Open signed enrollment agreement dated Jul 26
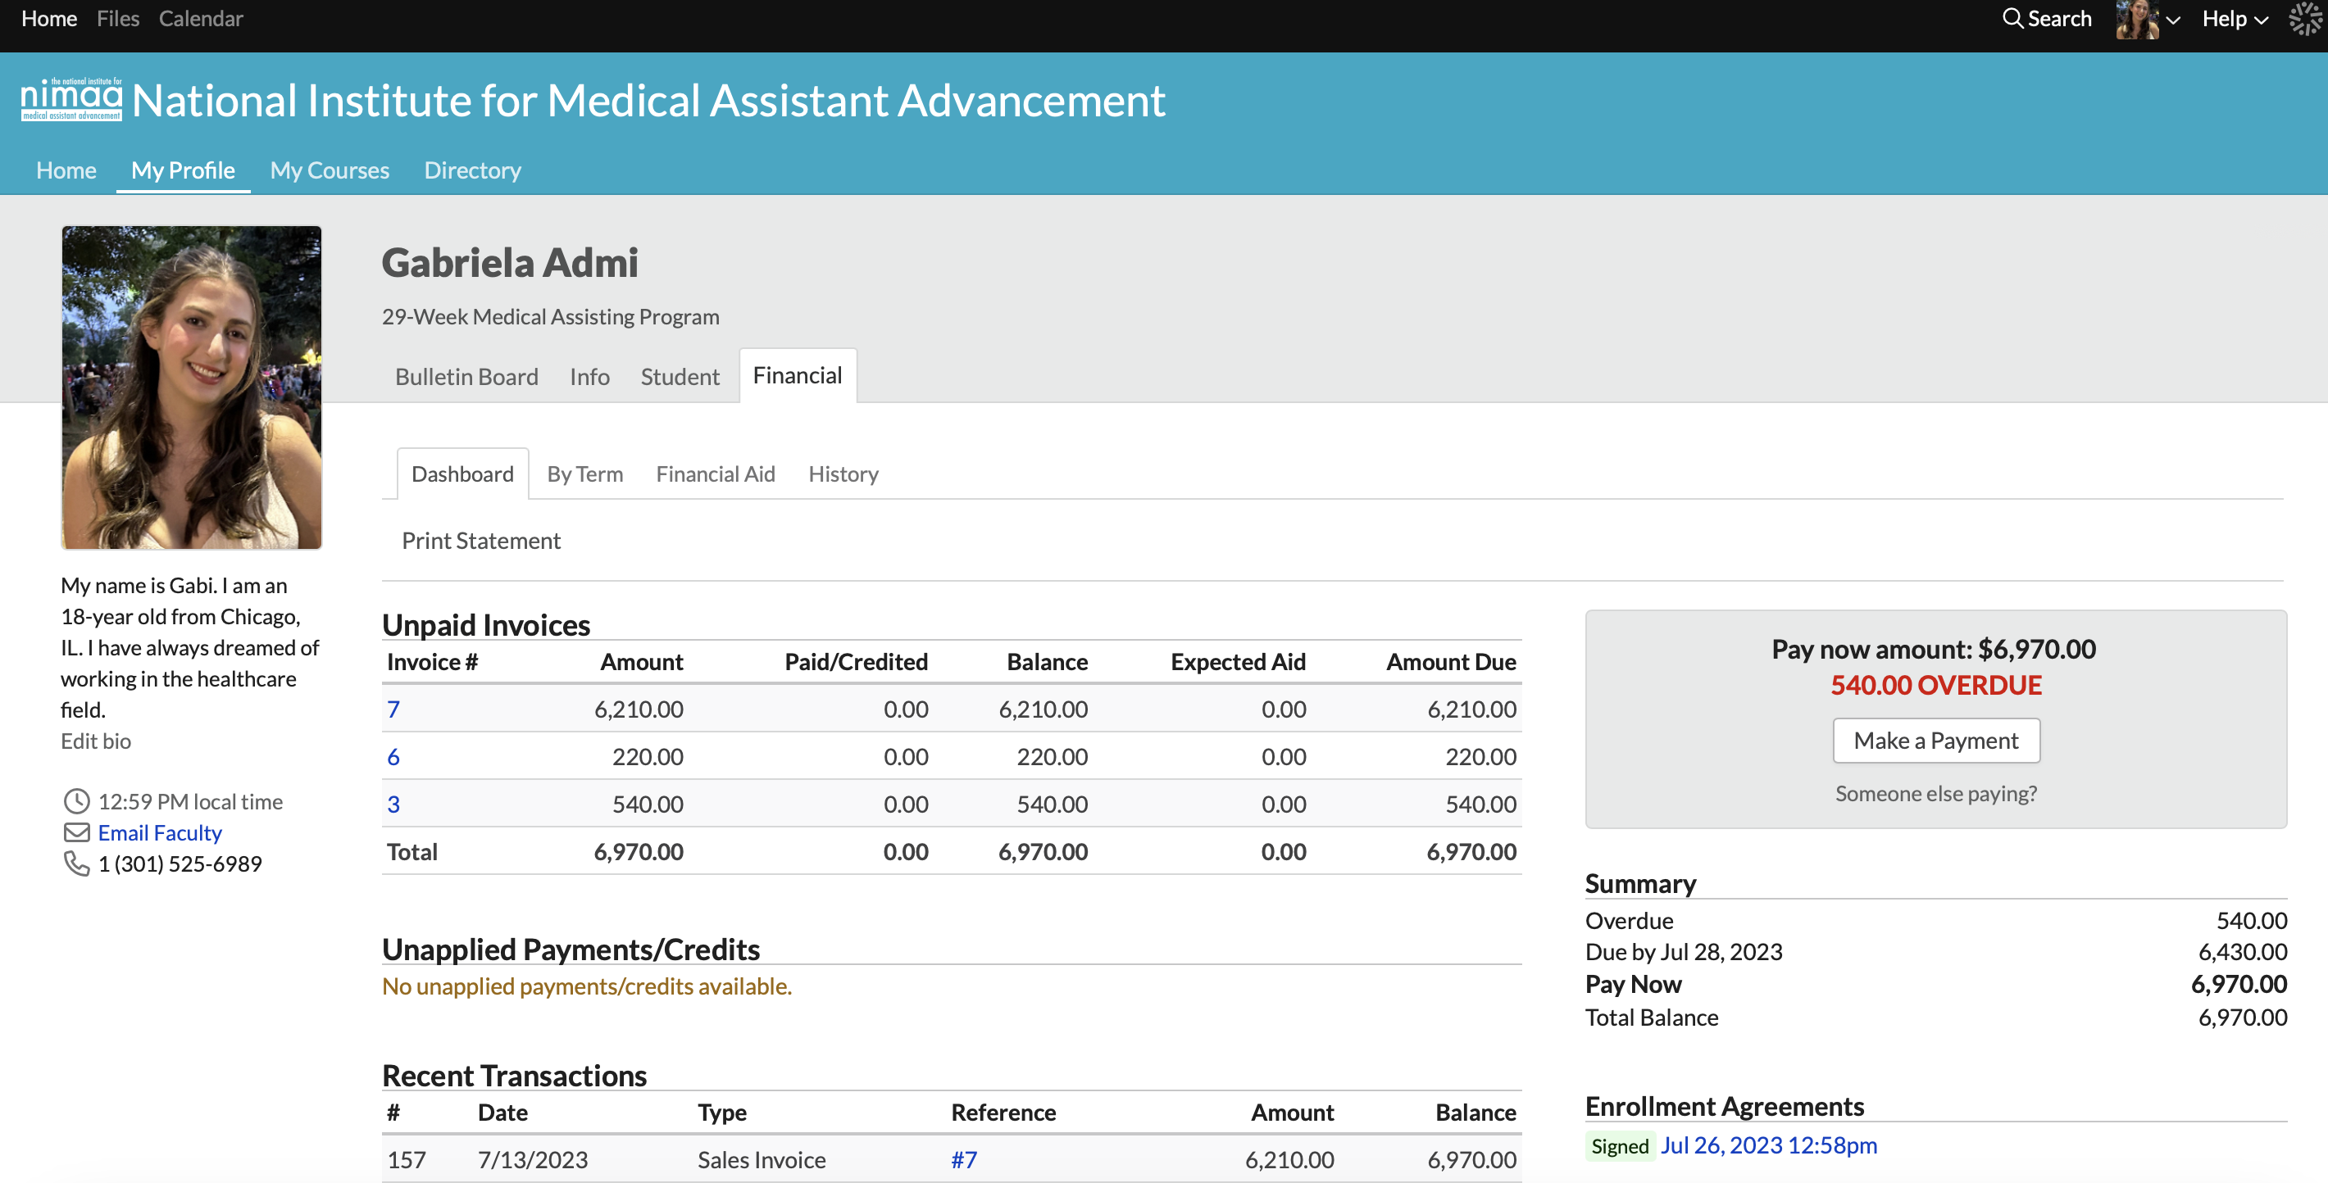This screenshot has height=1183, width=2328. coord(1767,1145)
